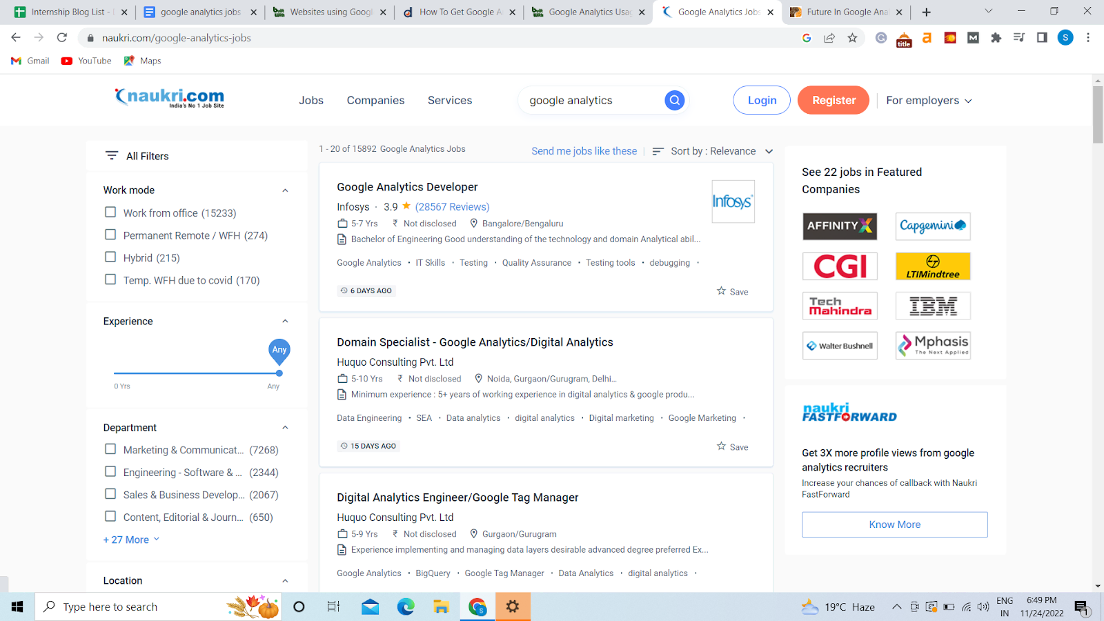Viewport: 1104px width, 621px height.
Task: Click the Grammarly extension icon
Action: [880, 38]
